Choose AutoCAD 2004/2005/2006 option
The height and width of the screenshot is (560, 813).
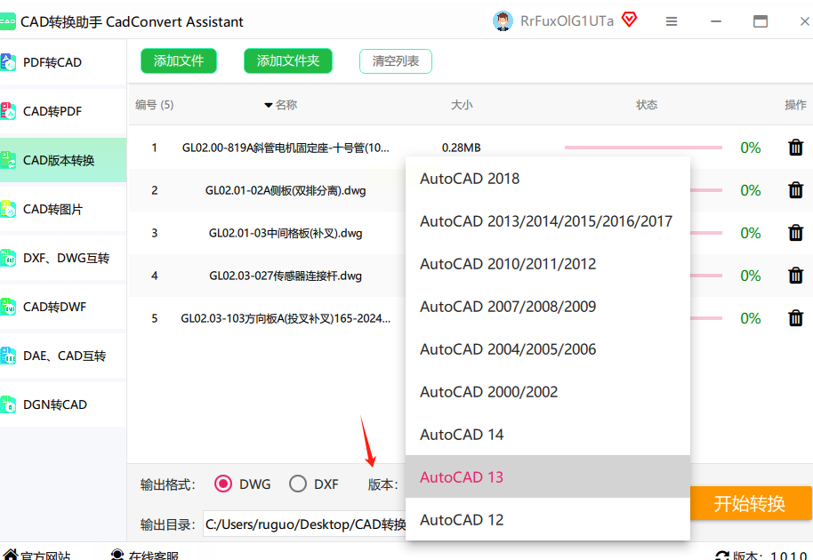point(548,349)
